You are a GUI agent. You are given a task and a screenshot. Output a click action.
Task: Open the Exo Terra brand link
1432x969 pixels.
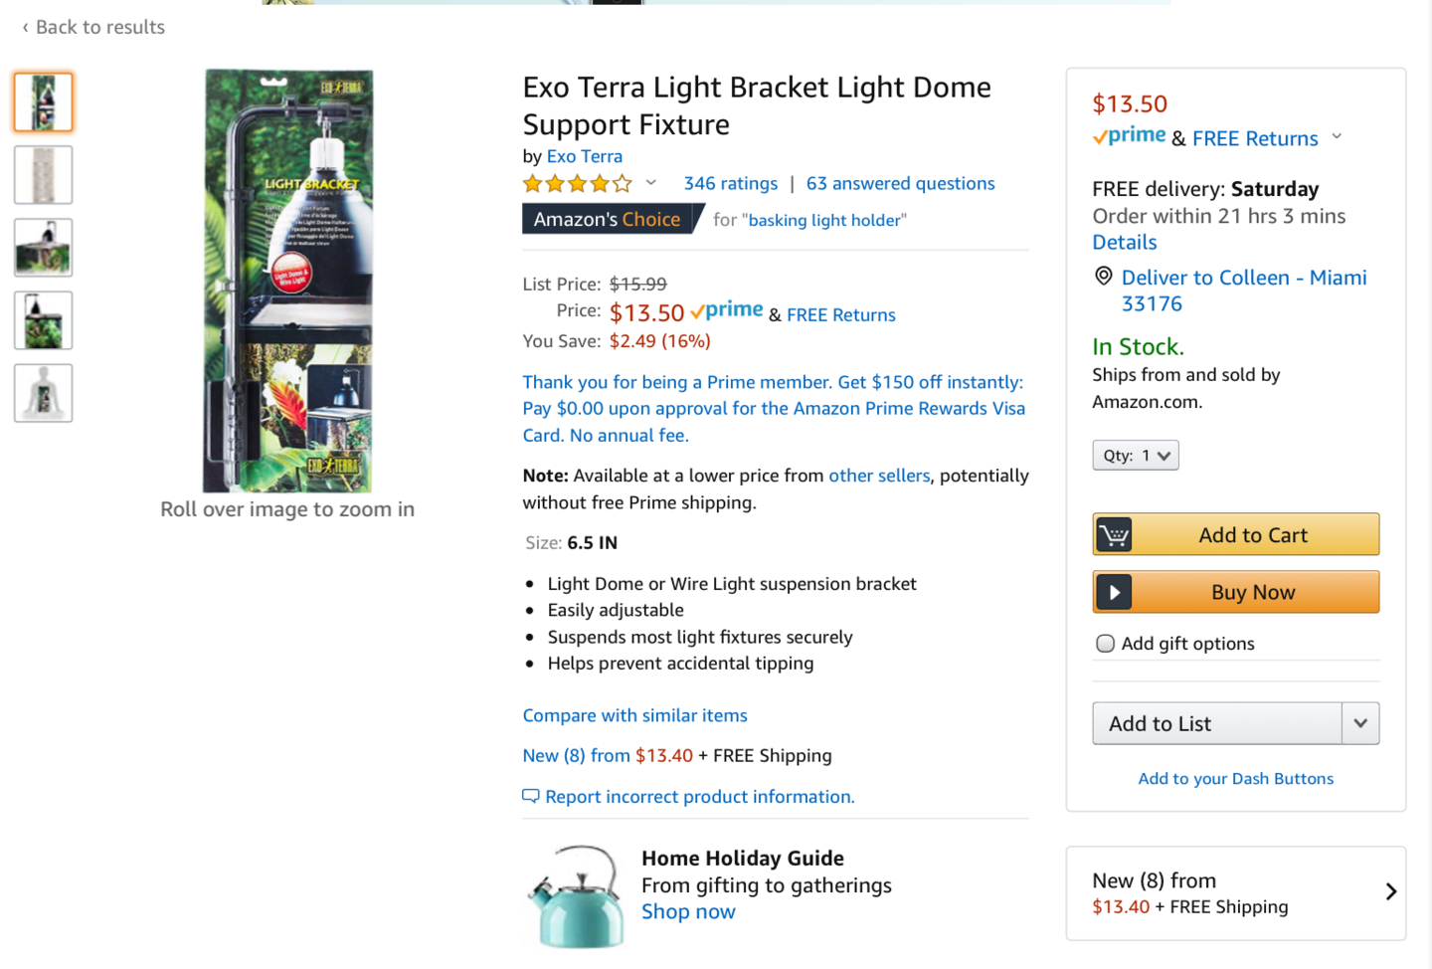point(584,156)
